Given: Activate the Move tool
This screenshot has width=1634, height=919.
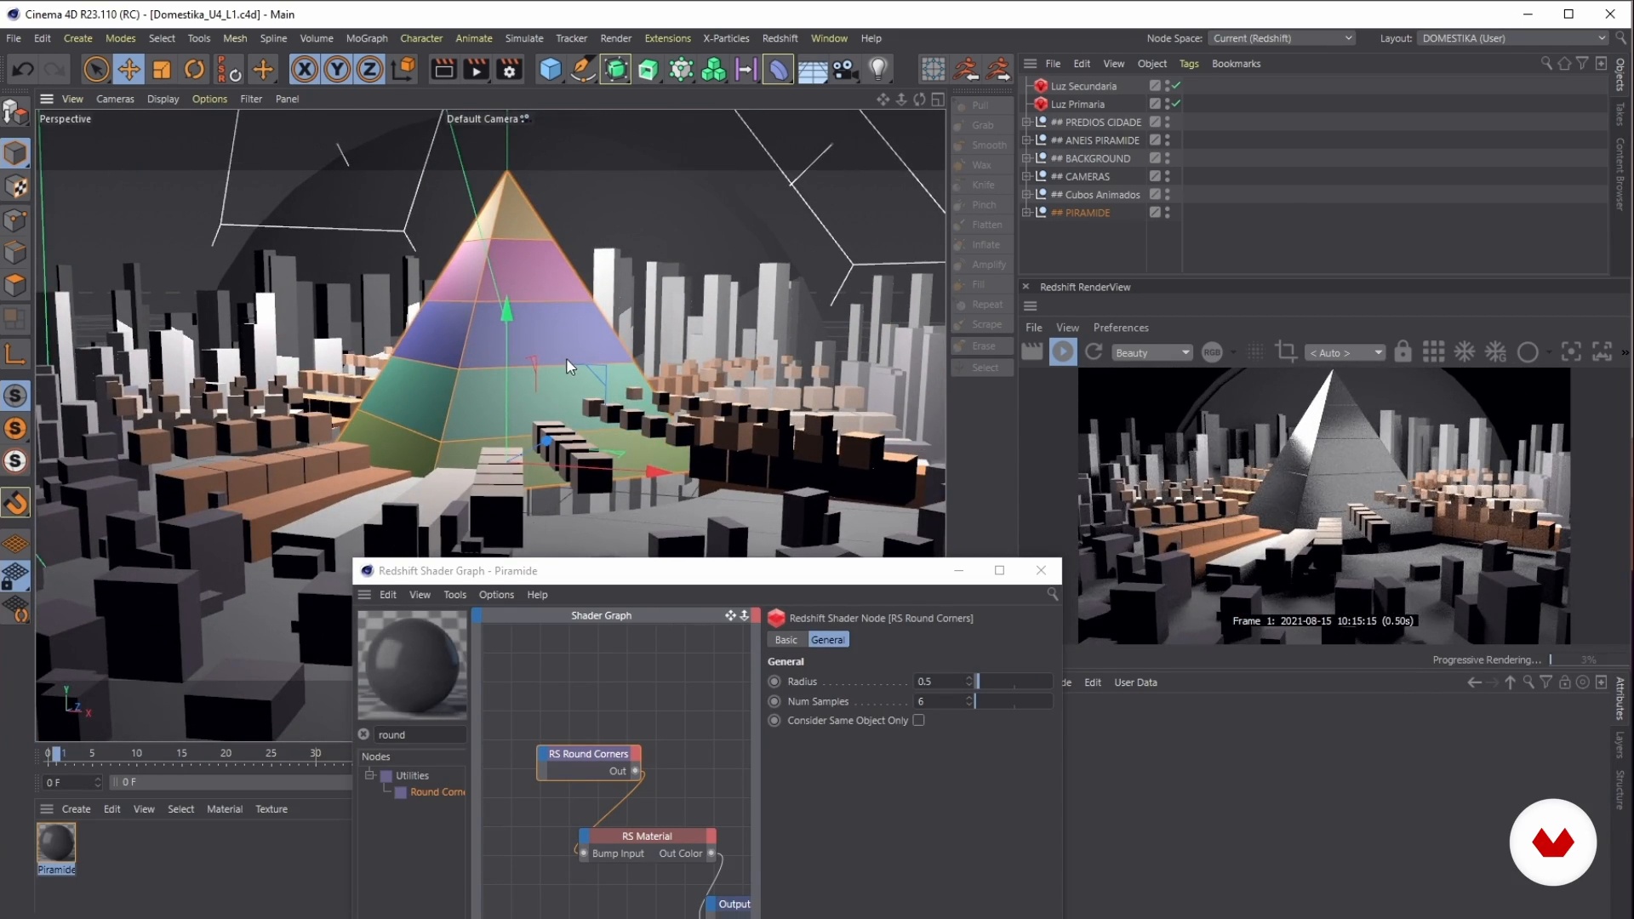Looking at the screenshot, I should pyautogui.click(x=129, y=69).
